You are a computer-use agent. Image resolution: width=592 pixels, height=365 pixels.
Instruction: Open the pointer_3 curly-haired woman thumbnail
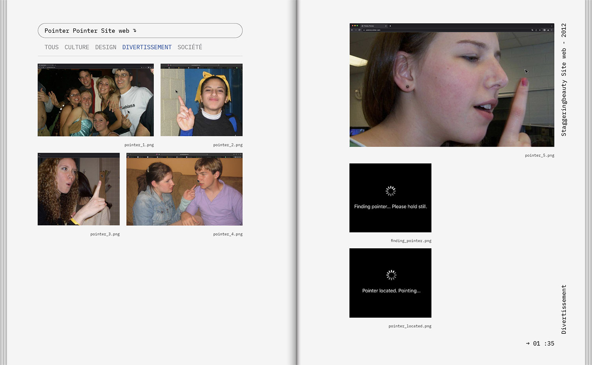tap(79, 189)
